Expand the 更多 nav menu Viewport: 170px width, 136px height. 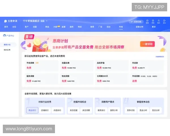[154, 27]
